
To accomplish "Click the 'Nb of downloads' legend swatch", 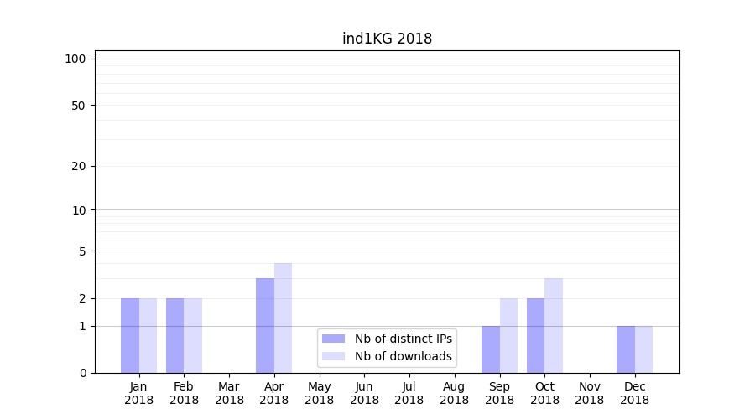I will [333, 356].
